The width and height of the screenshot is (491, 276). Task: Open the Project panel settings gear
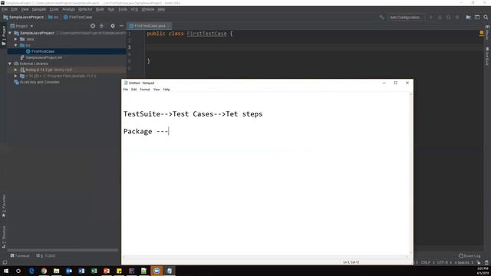pyautogui.click(x=113, y=26)
